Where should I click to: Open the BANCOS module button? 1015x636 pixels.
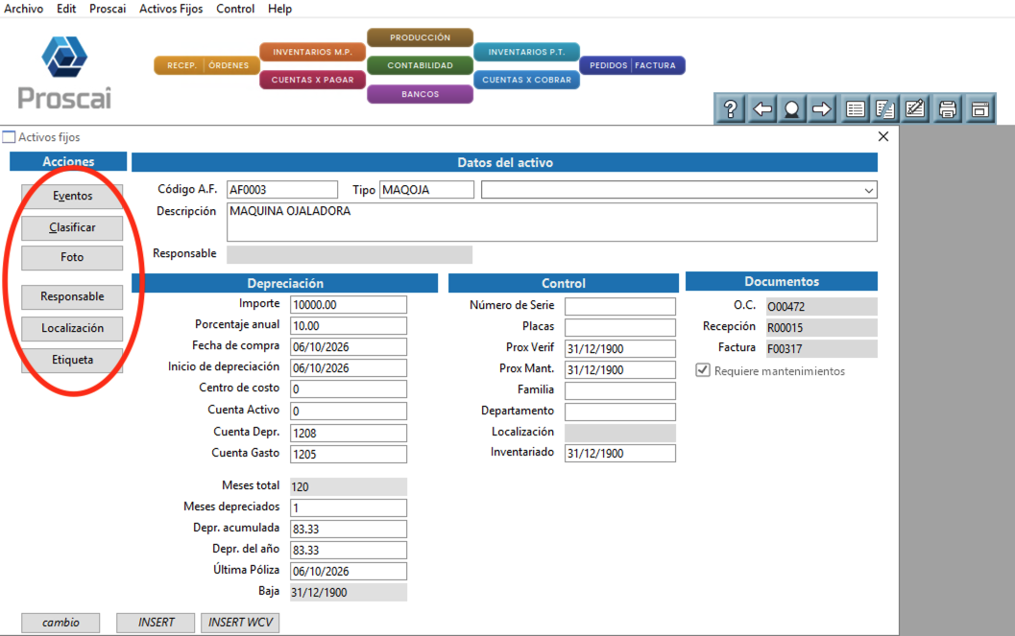(x=420, y=94)
